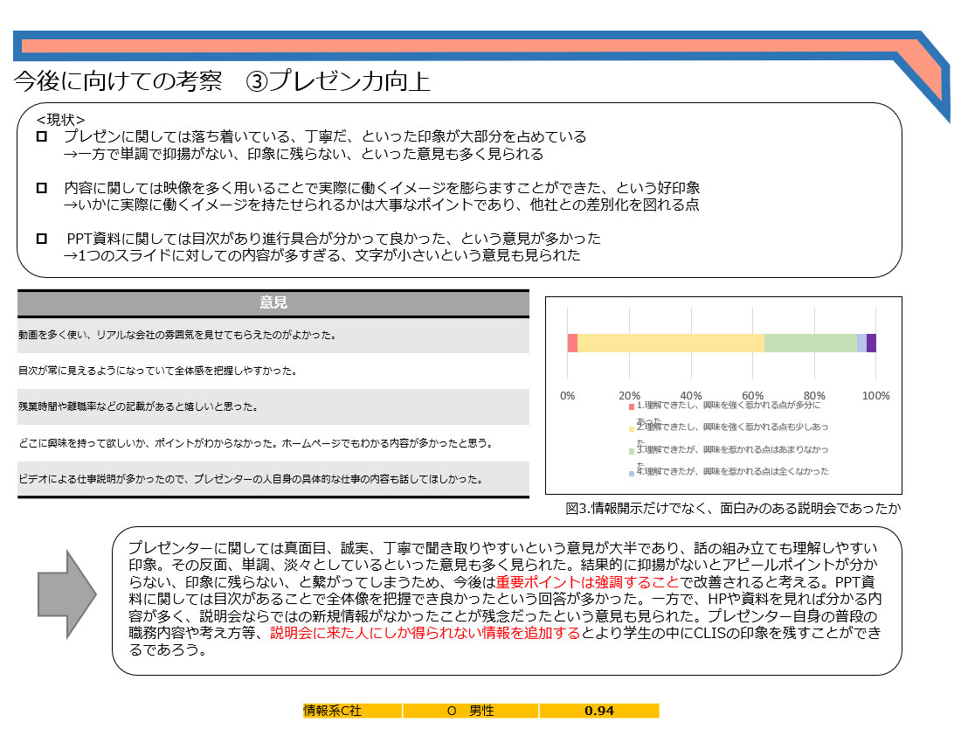The image size is (961, 743).
Task: Click the purple segment of the bar chart
Action: (871, 344)
